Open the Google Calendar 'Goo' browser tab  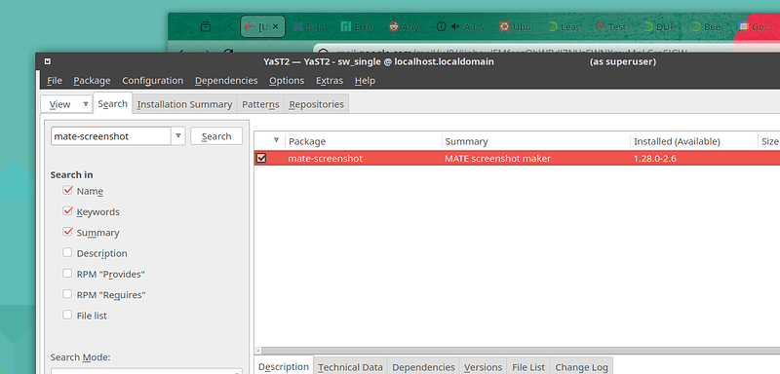(x=755, y=27)
